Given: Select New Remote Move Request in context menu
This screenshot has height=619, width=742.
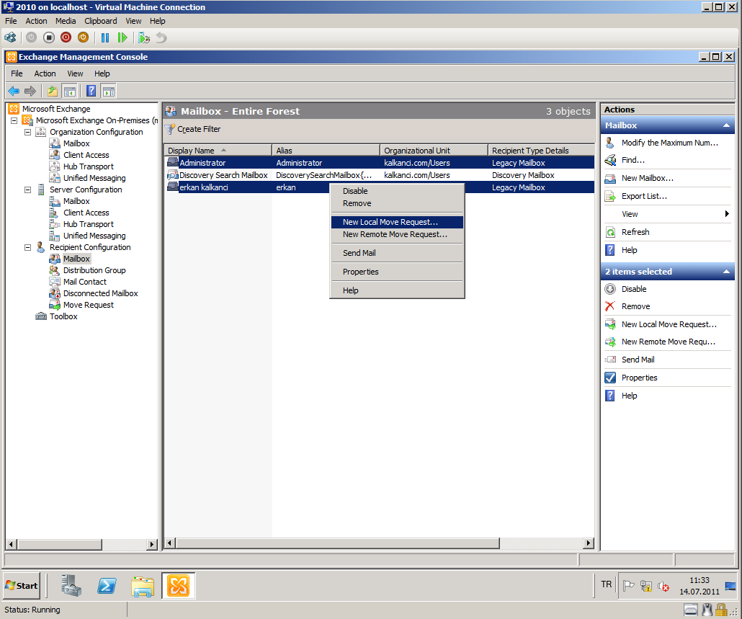Looking at the screenshot, I should (x=396, y=234).
